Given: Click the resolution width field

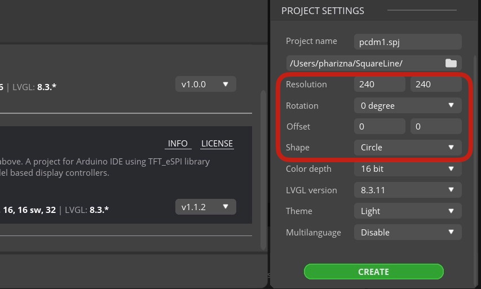Looking at the screenshot, I should [379, 84].
